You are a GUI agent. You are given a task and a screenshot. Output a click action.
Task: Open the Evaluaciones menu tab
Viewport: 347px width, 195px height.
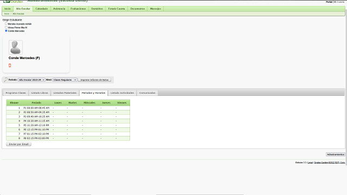[78, 9]
